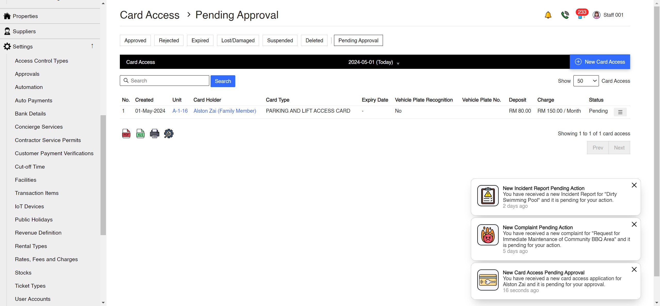660x306 pixels.
Task: Dismiss the Incident Report notification
Action: [x=634, y=185]
